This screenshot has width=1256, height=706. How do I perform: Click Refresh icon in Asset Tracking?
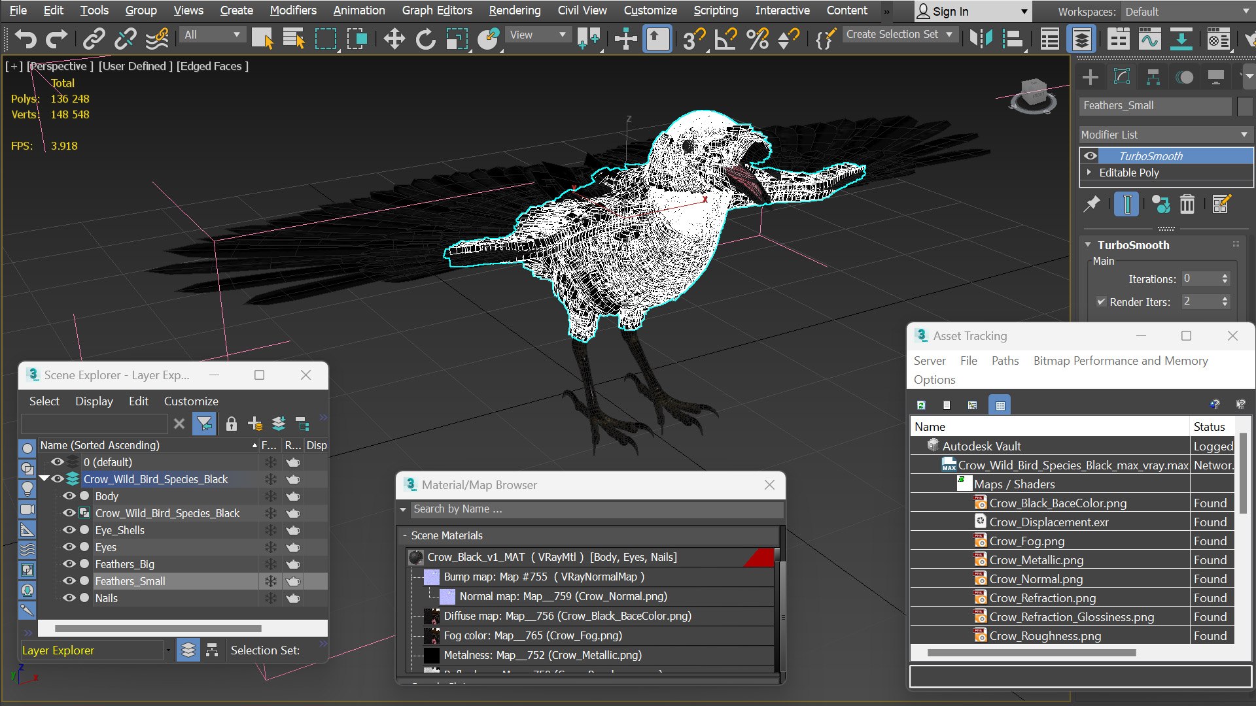point(921,405)
